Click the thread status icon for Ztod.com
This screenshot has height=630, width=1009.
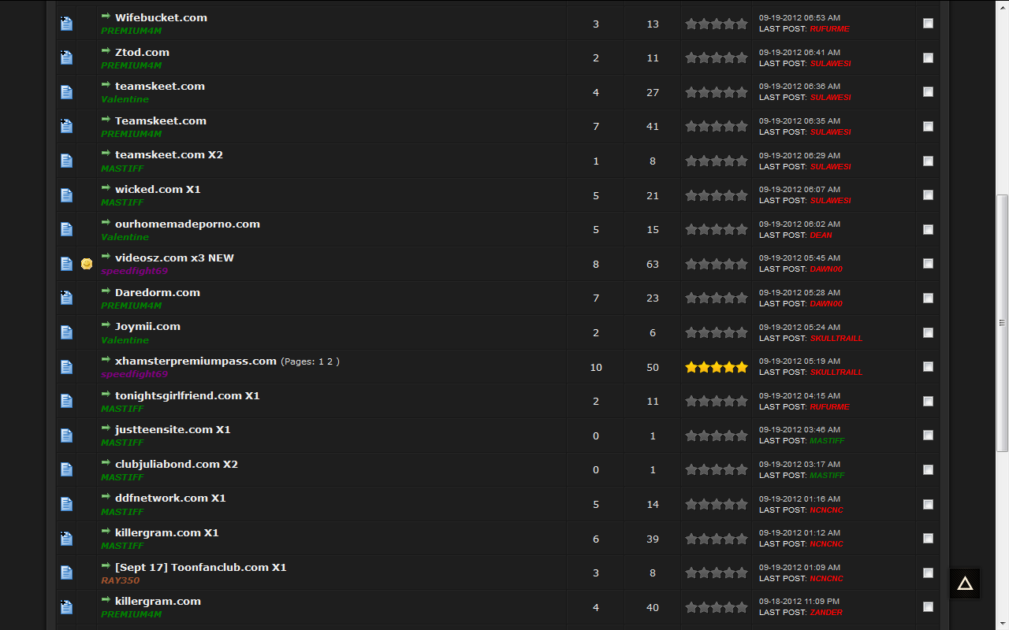(x=66, y=57)
